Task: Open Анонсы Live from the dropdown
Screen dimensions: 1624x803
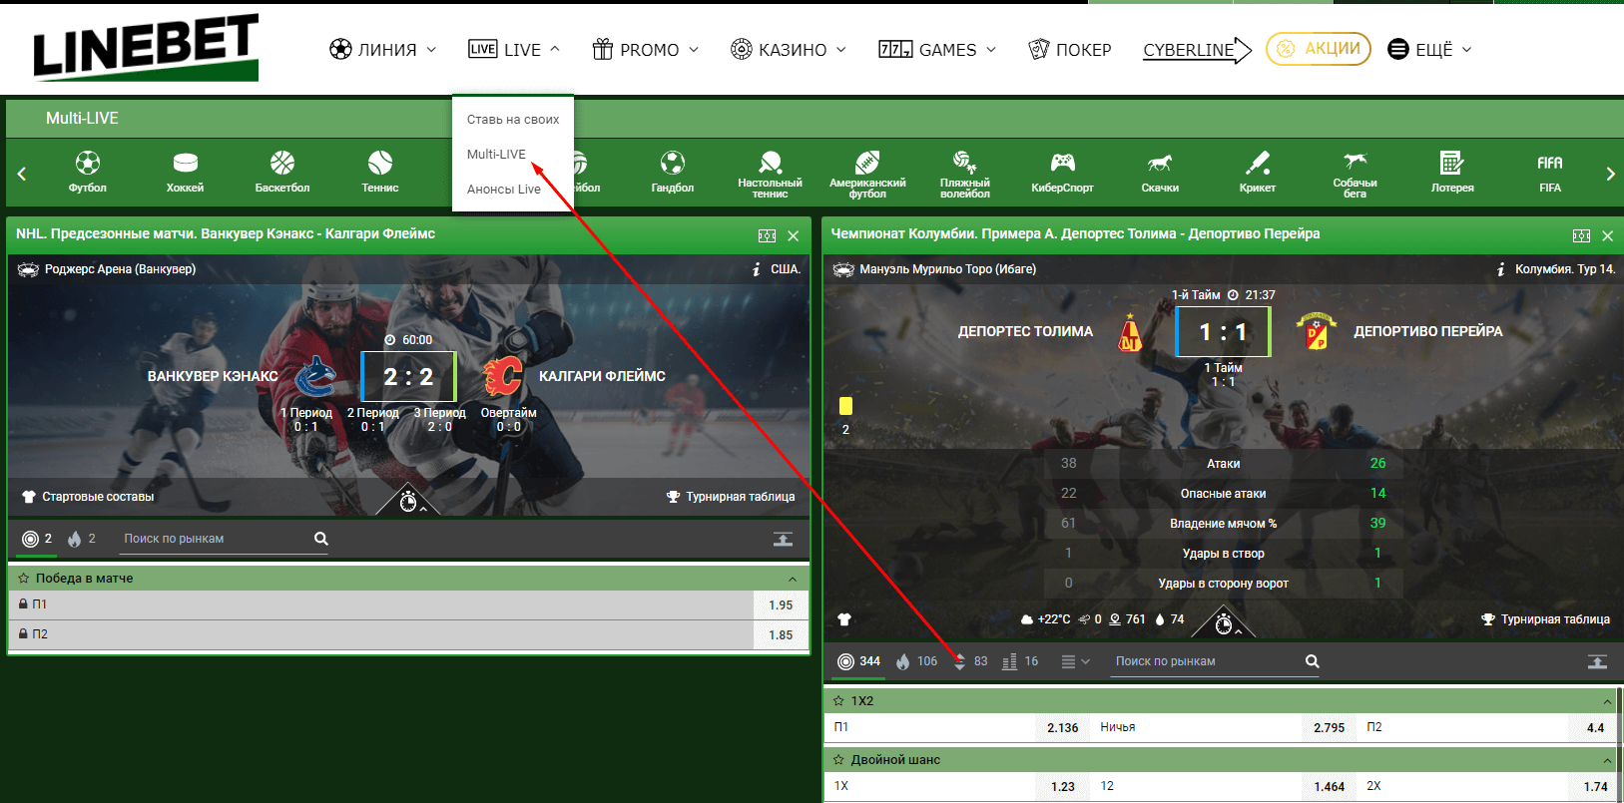Action: click(x=504, y=190)
